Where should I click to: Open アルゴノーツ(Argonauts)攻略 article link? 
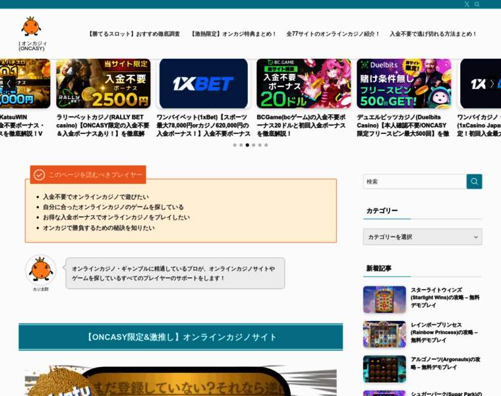click(x=446, y=364)
